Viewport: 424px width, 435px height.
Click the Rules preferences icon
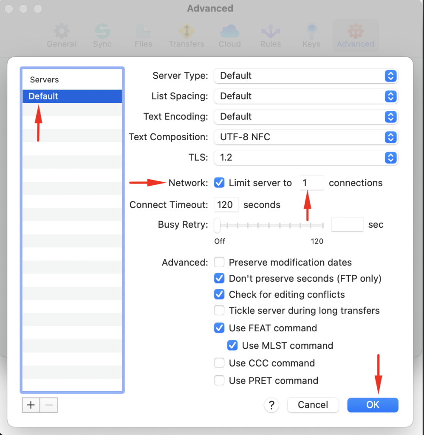(270, 35)
